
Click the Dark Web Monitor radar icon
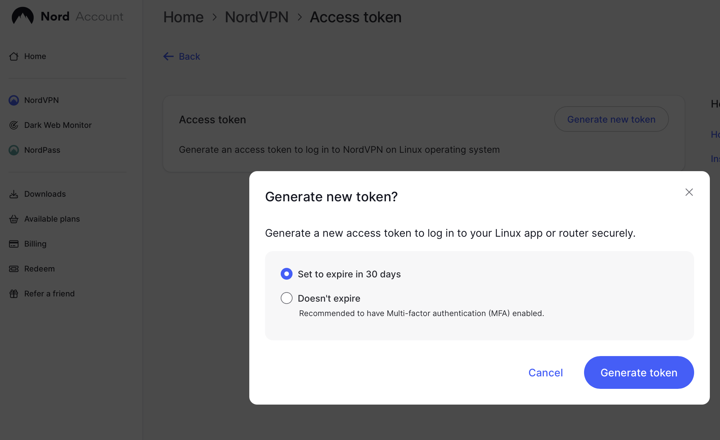tap(14, 125)
